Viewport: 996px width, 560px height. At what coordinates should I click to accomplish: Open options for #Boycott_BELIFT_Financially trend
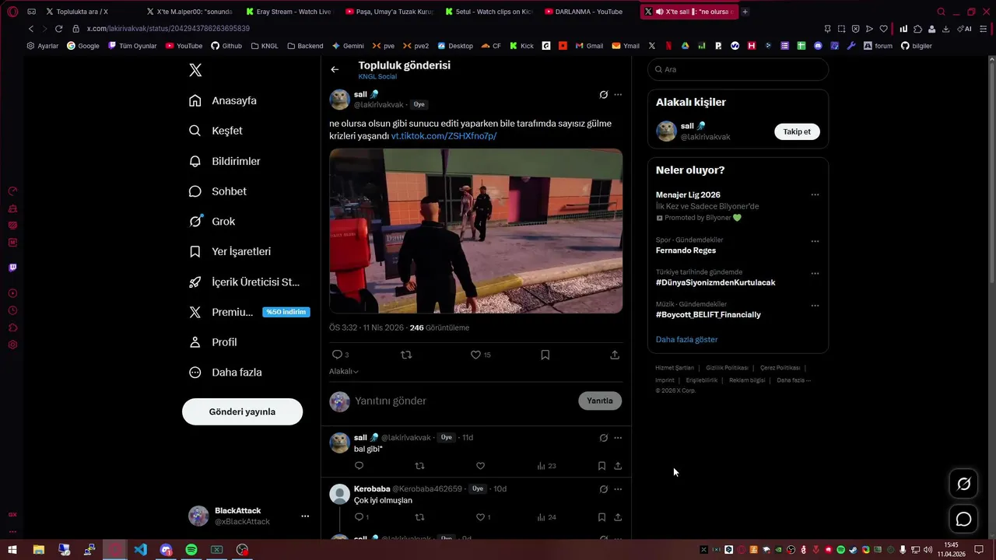[x=815, y=306]
